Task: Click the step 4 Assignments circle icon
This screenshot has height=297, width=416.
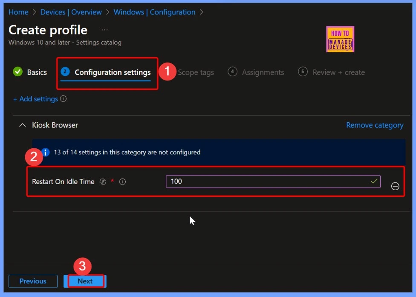Action: coord(232,72)
